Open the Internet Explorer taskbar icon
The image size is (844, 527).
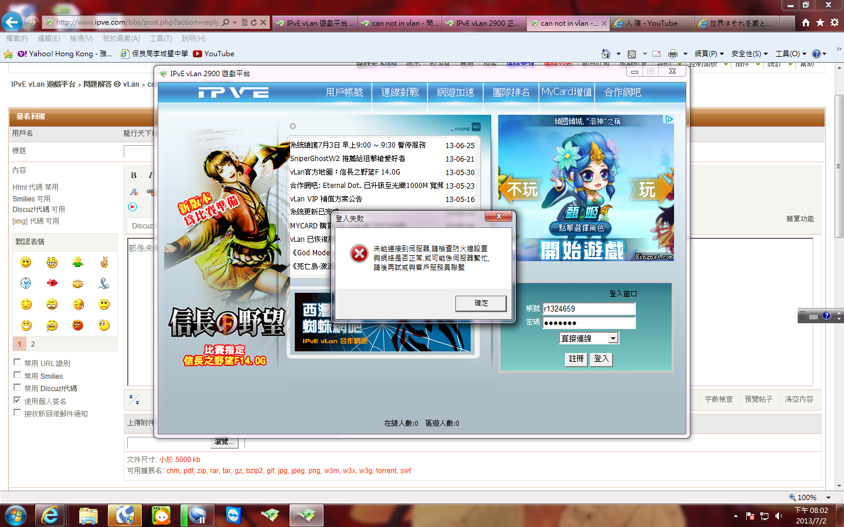pos(50,515)
